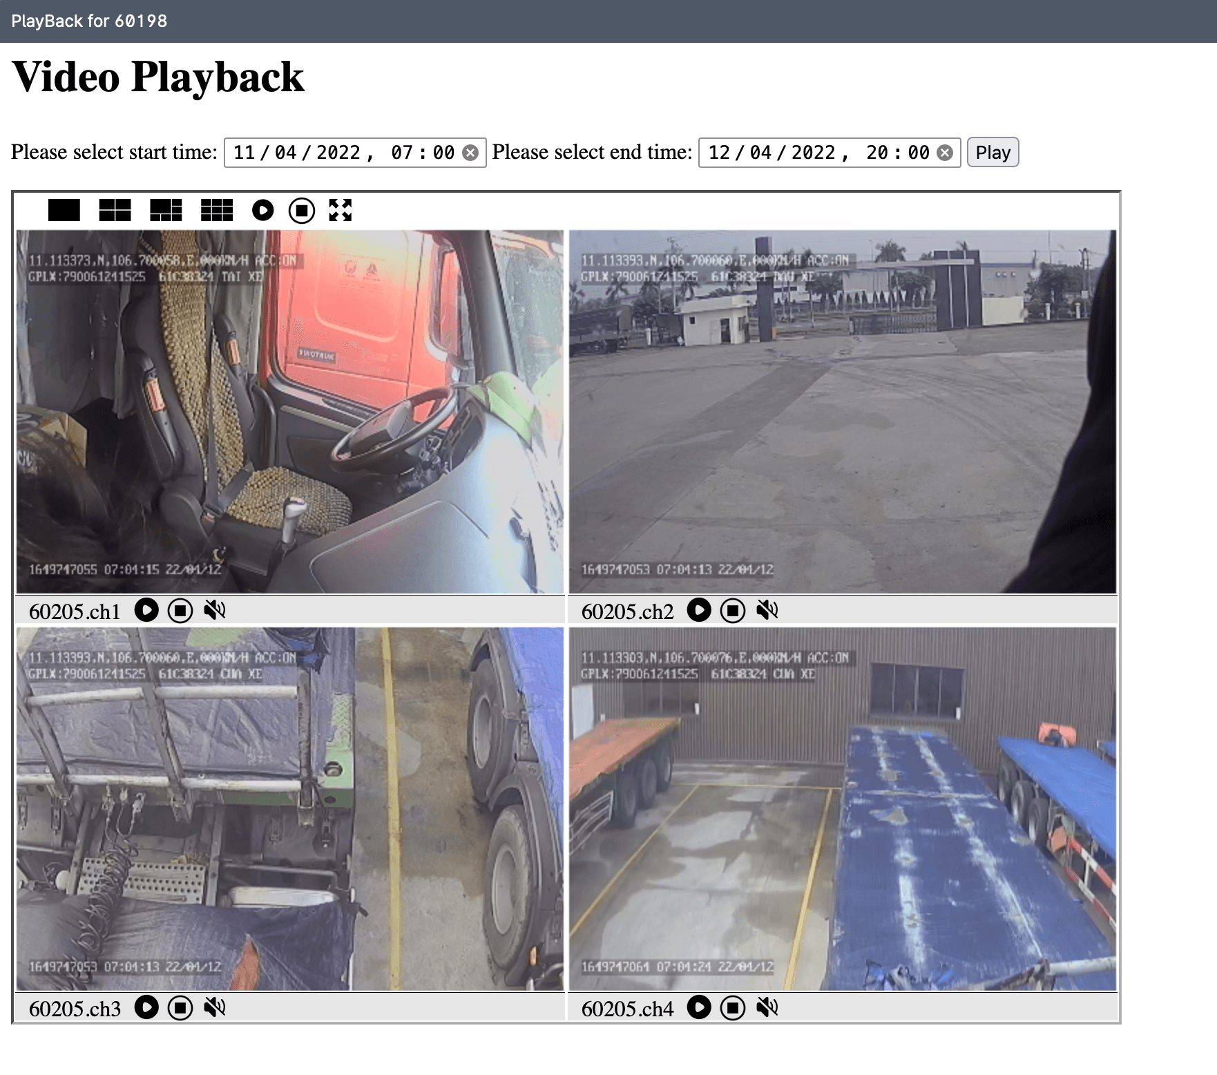Viewport: 1217px width, 1075px height.
Task: Toggle mute on 60205.ch1
Action: tap(215, 610)
